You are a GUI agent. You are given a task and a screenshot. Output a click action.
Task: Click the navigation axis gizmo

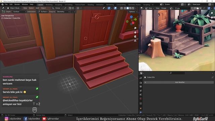tap(131, 20)
